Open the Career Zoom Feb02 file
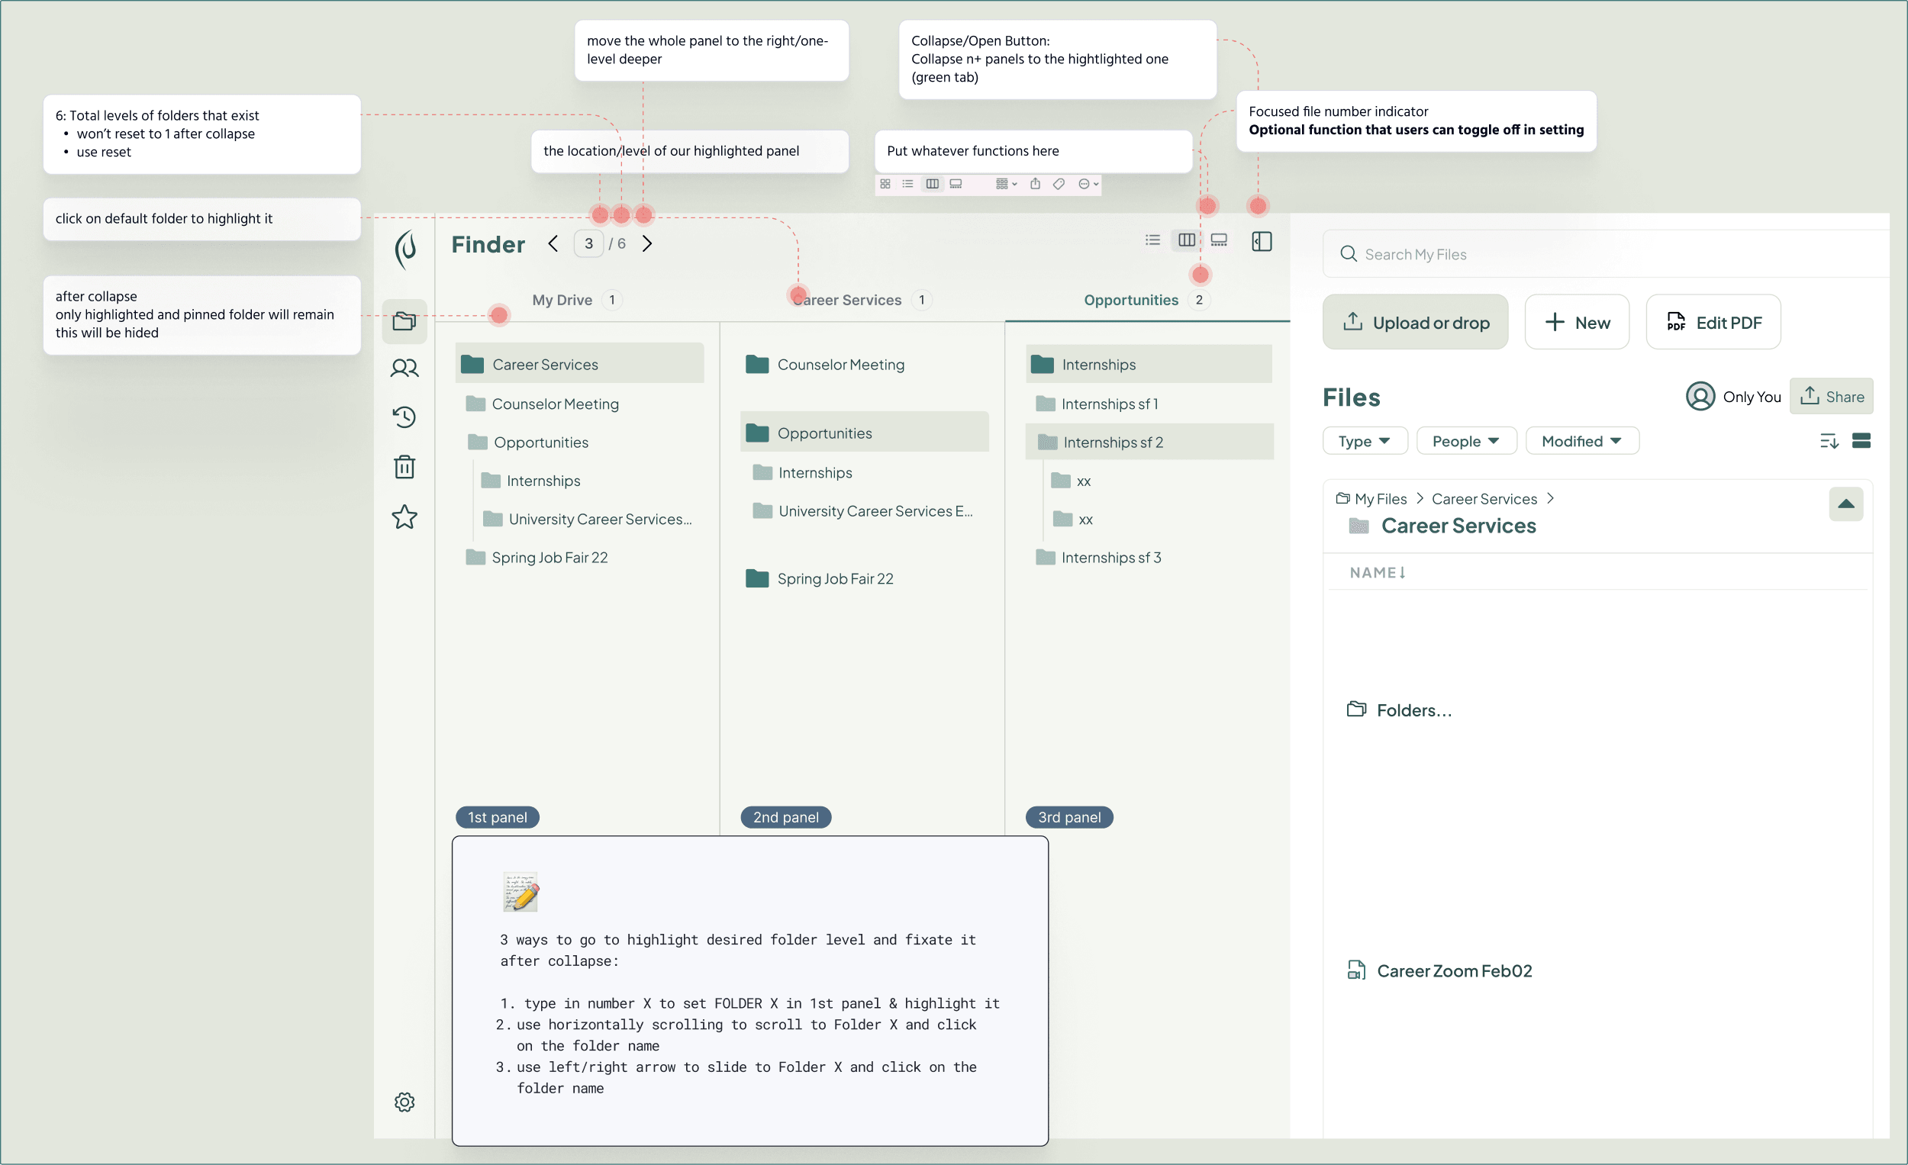The width and height of the screenshot is (1908, 1165). click(1440, 970)
